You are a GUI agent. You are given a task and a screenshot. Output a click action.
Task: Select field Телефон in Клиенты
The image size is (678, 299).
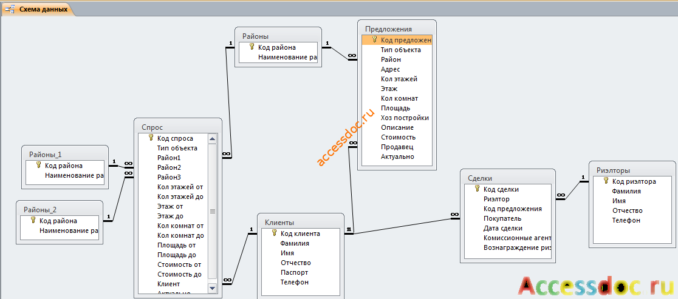(295, 282)
